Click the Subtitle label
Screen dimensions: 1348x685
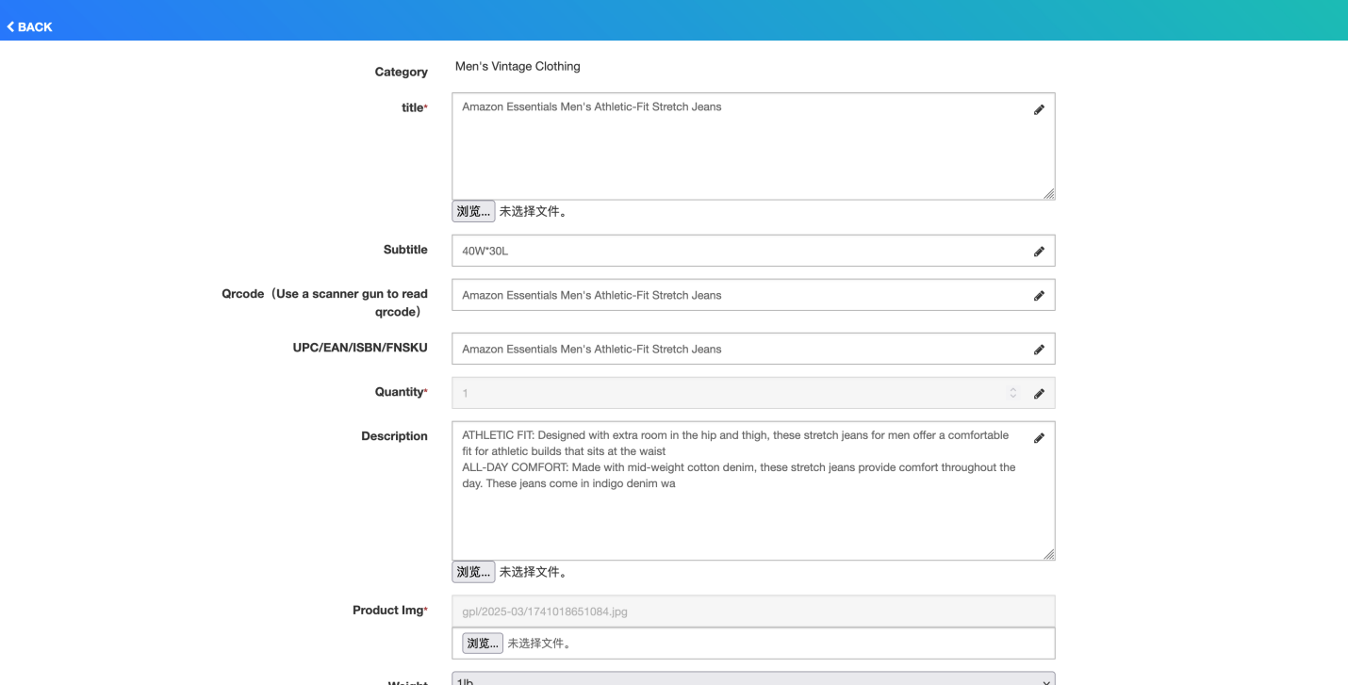pyautogui.click(x=405, y=250)
